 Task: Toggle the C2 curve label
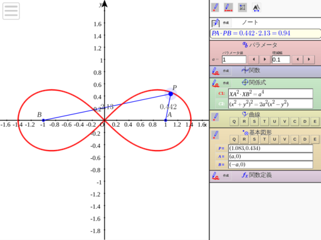click(221, 104)
